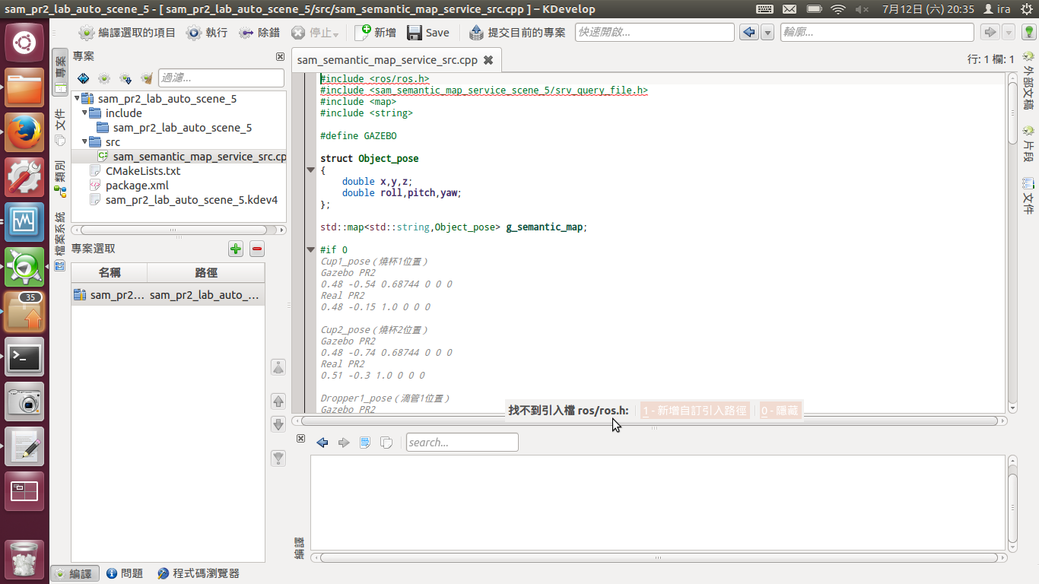Switch to 程式碼瀏覽器 code browser tab

tap(198, 573)
